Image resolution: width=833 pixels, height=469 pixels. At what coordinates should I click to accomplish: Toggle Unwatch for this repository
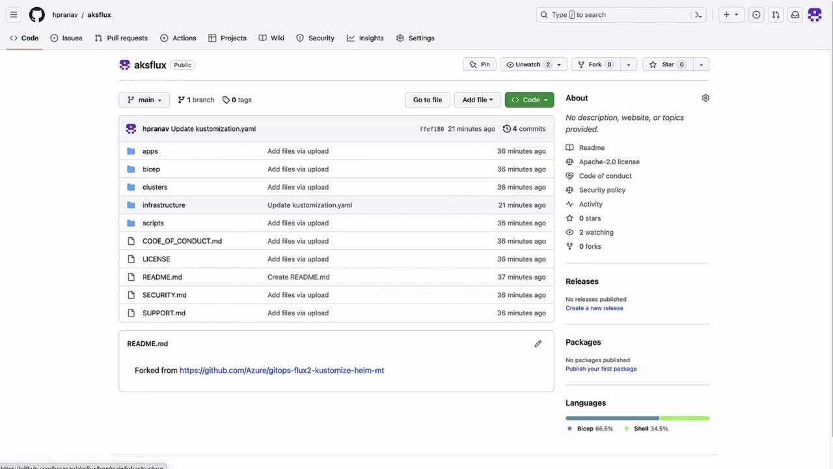(x=527, y=64)
